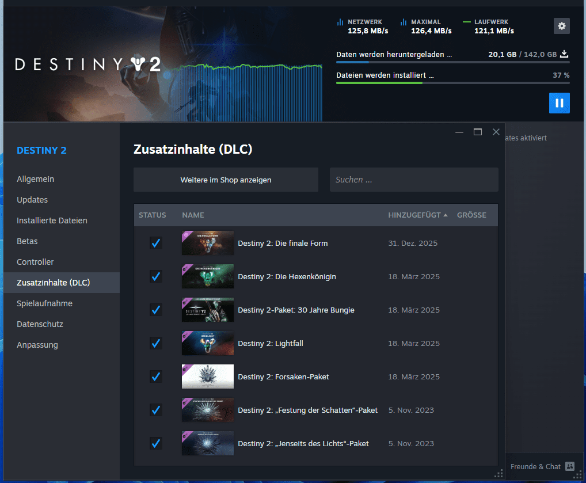Click Destiny 2: Die Hexenkönigin name
This screenshot has height=483, width=586.
287,277
